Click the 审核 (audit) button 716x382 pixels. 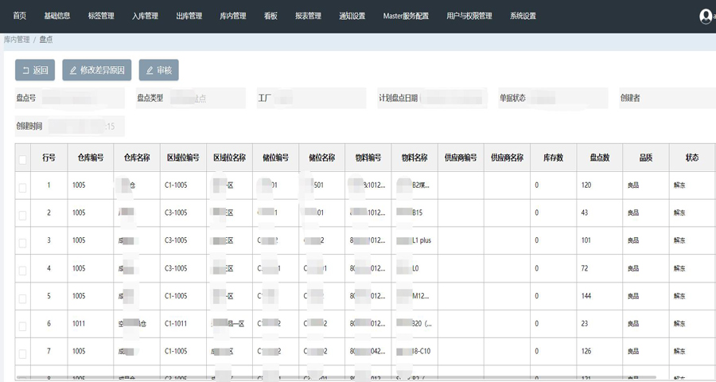pyautogui.click(x=158, y=70)
